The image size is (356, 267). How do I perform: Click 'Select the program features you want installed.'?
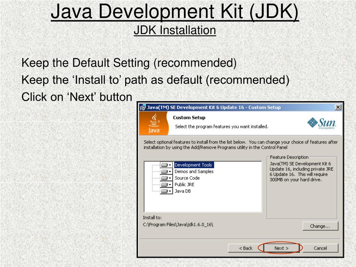coord(221,127)
